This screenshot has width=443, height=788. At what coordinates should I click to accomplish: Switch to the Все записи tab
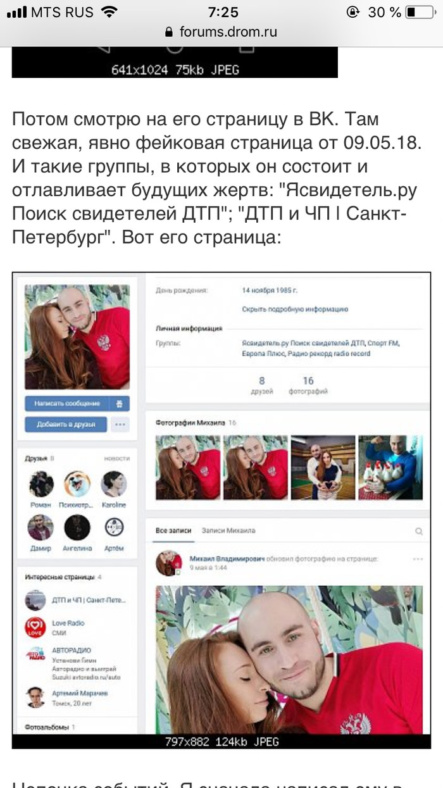[x=173, y=531]
